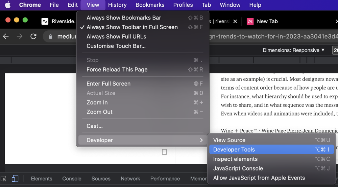Open the Apple menu

click(x=8, y=5)
